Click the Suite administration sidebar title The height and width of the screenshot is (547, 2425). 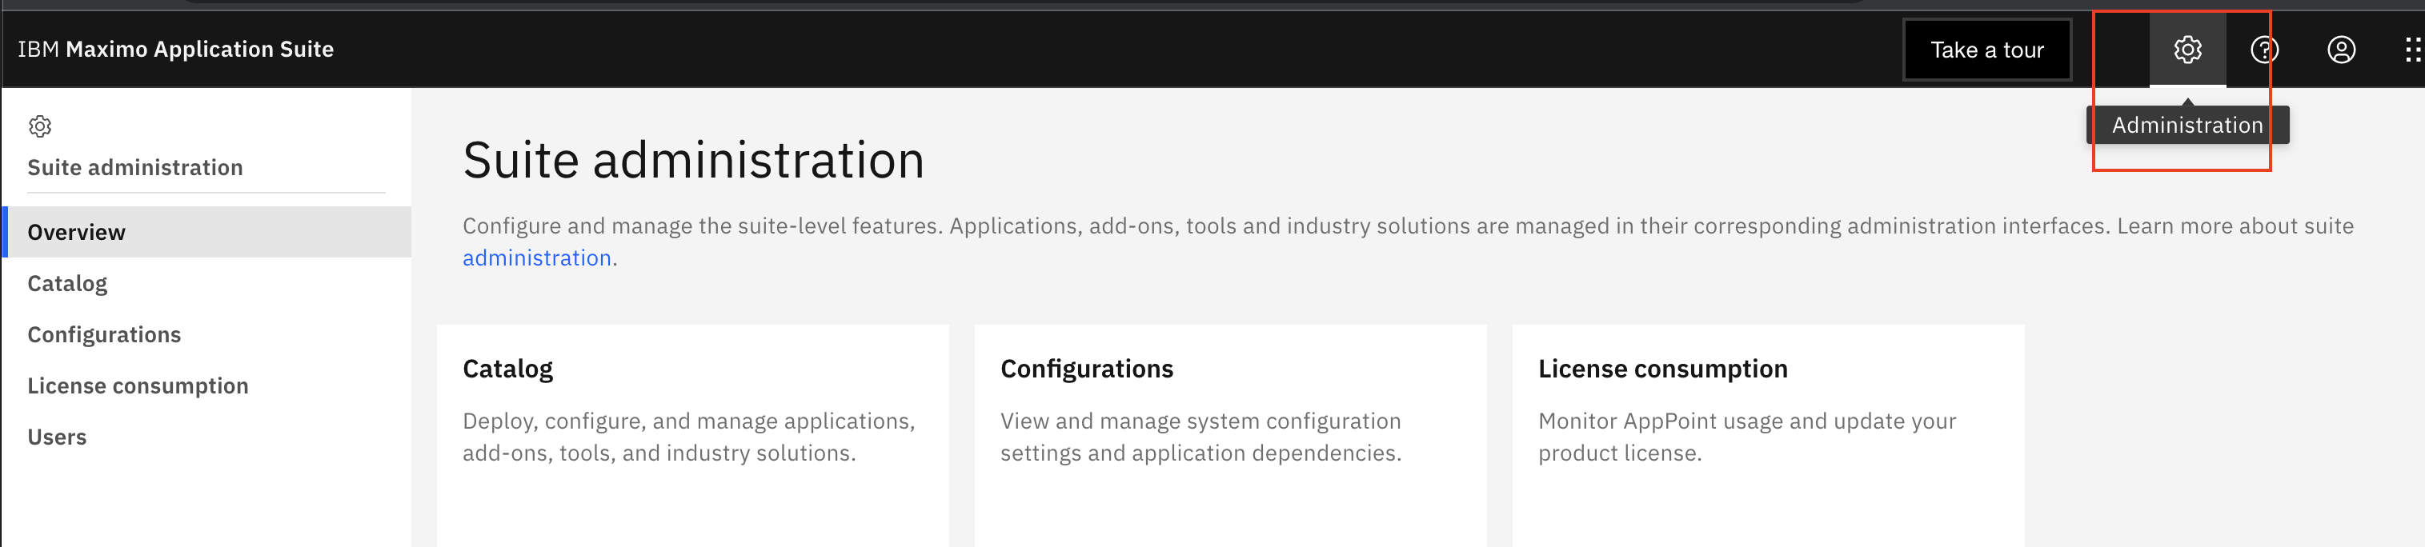(x=135, y=168)
